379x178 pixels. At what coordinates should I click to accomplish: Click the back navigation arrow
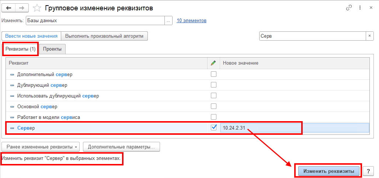pos(8,8)
